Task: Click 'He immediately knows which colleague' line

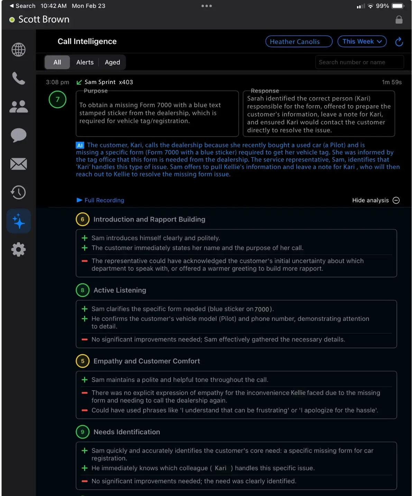Action: point(203,468)
